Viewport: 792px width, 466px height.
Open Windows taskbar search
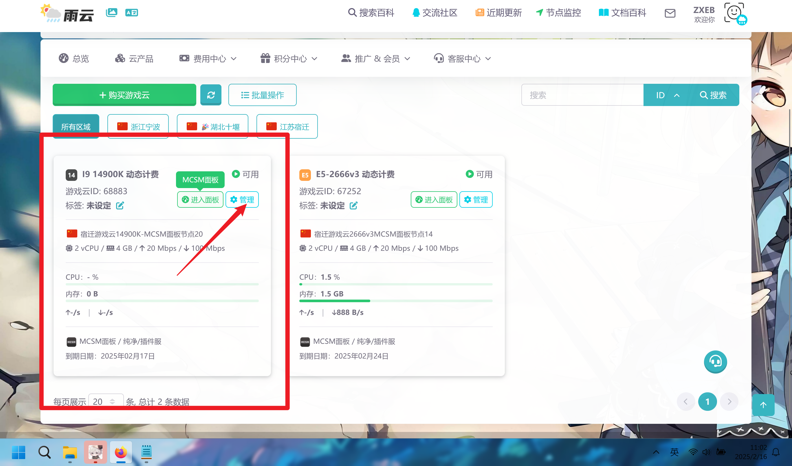pos(44,452)
